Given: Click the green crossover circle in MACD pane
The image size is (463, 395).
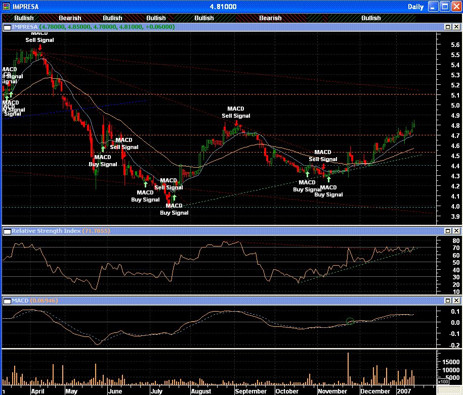Looking at the screenshot, I should [350, 321].
